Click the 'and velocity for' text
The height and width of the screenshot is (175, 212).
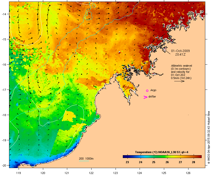(x=180, y=72)
